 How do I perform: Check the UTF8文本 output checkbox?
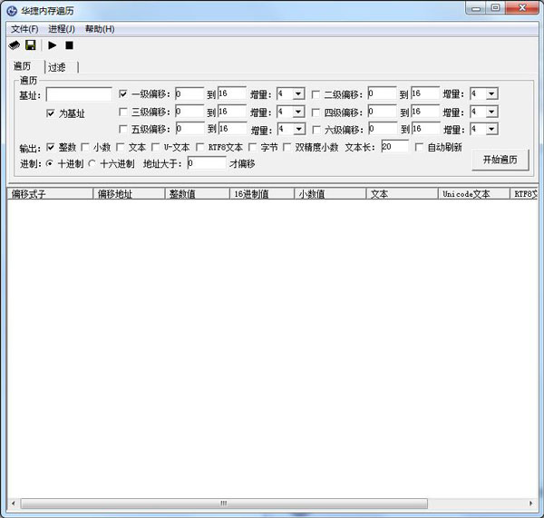click(199, 147)
